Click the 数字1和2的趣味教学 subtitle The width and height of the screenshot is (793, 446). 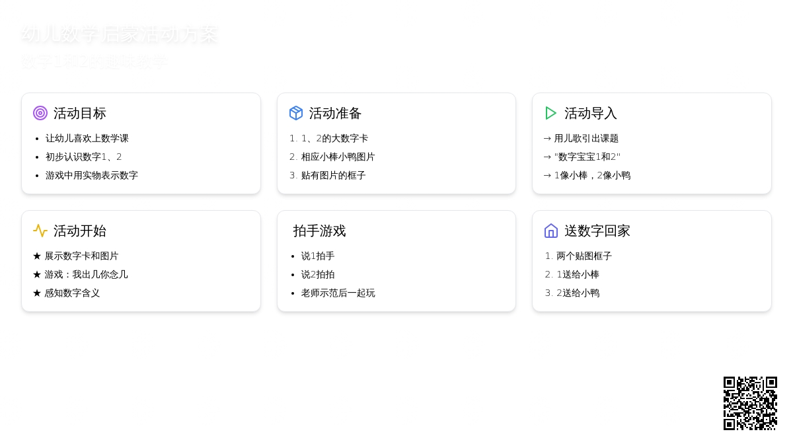tap(94, 62)
